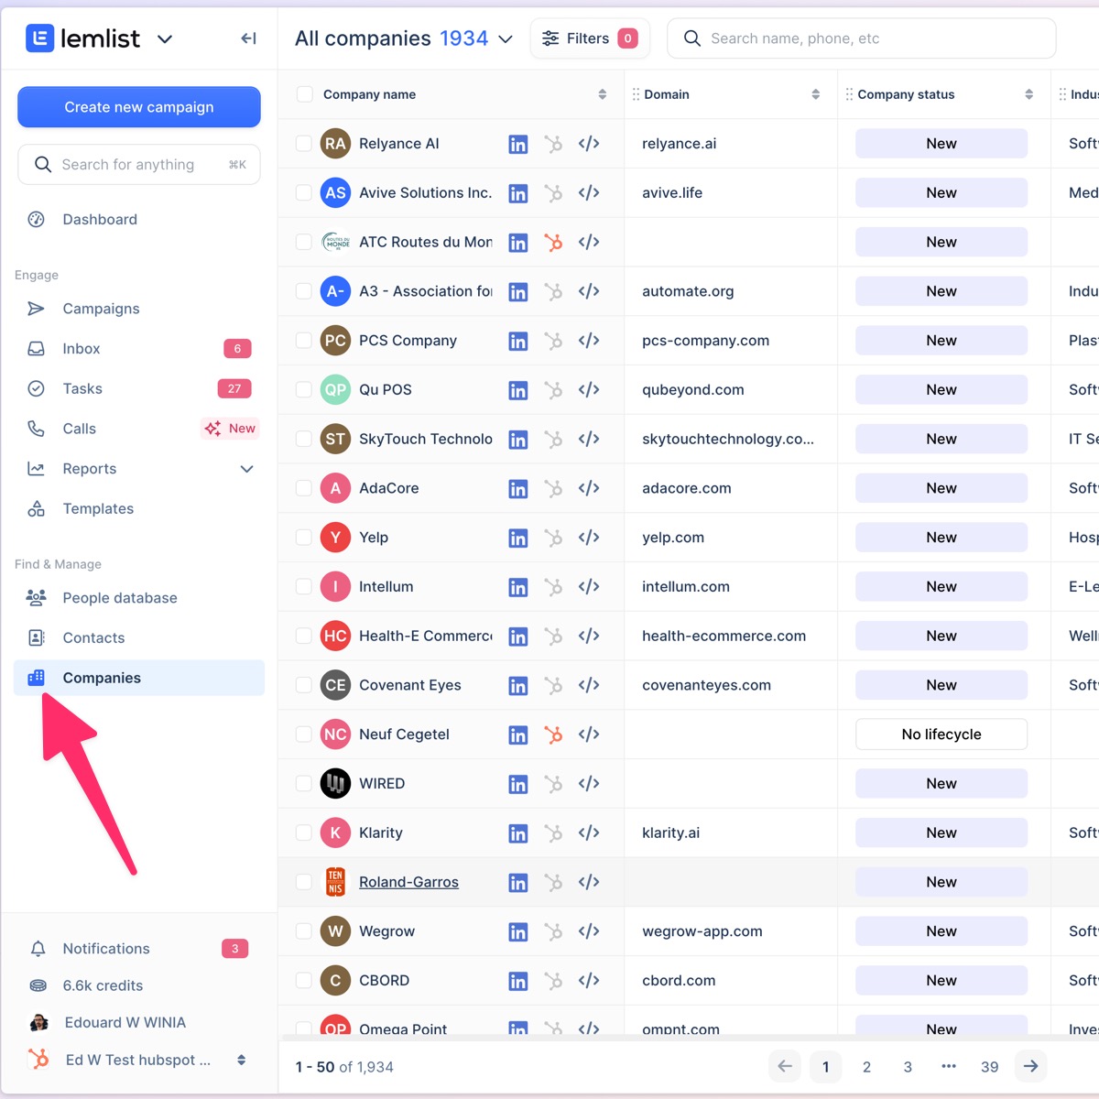The image size is (1099, 1099).
Task: Click the Templates icon in sidebar
Action: pos(36,508)
